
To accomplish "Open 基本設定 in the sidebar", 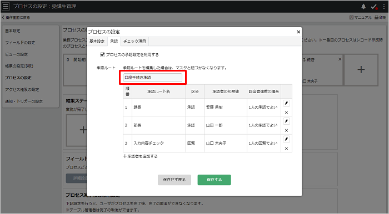I will coord(13,31).
